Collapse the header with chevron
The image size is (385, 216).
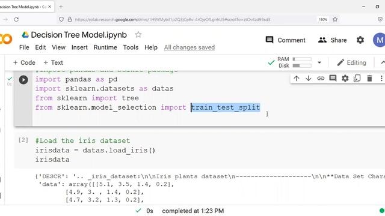click(383, 62)
